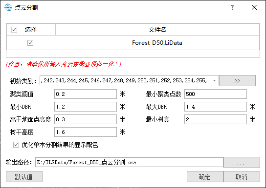
Task: Click the 确定 button
Action: click(205, 177)
